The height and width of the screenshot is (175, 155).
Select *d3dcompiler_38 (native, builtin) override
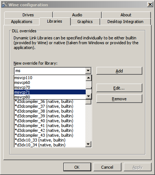[50, 111]
